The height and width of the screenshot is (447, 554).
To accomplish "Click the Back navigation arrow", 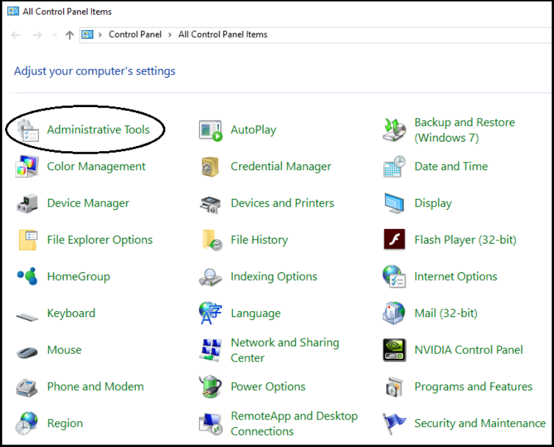I will click(x=15, y=35).
